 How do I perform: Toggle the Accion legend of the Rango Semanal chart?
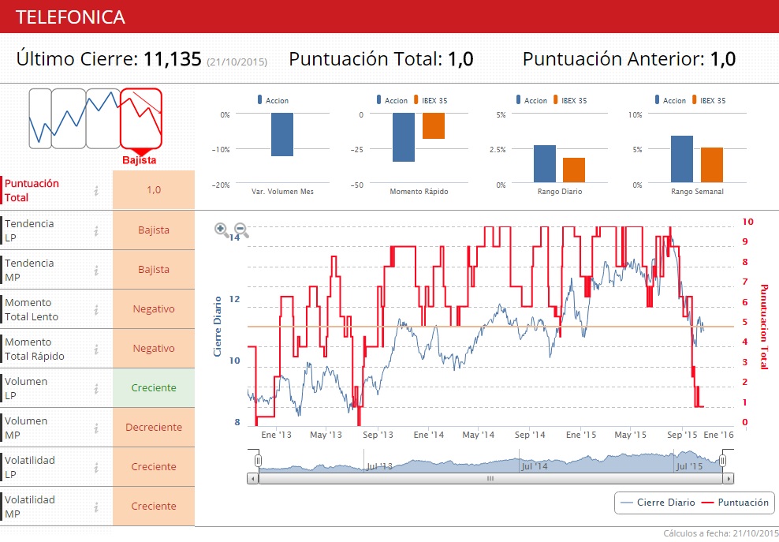670,100
